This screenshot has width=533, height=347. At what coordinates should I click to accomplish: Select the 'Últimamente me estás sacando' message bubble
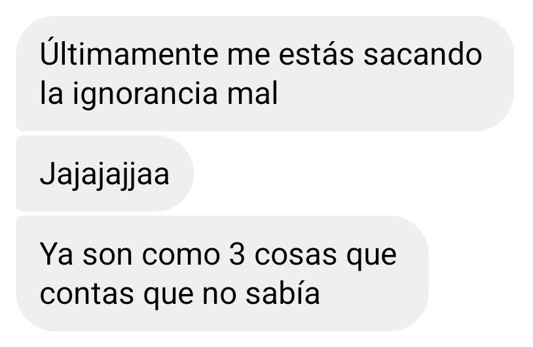tap(265, 73)
